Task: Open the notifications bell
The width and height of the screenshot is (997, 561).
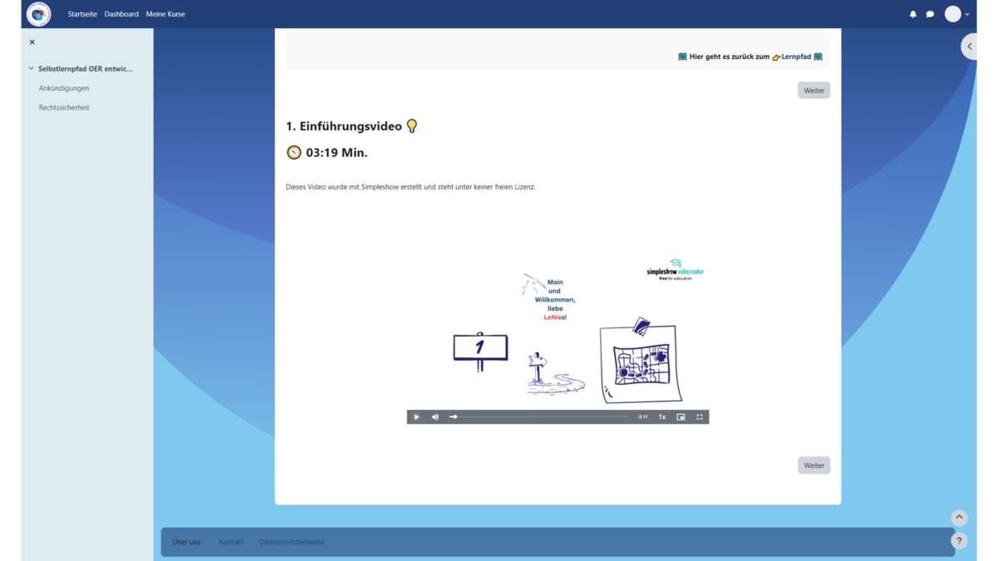Action: point(913,14)
